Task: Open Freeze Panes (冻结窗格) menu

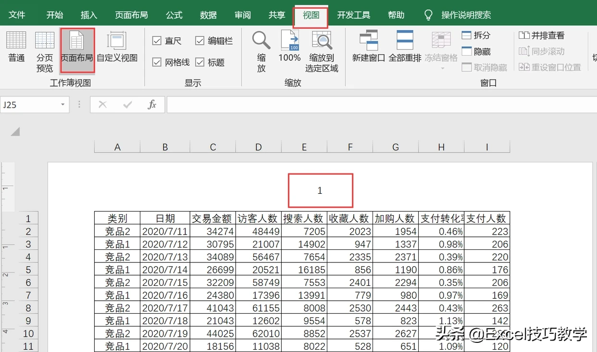Action: (441, 51)
